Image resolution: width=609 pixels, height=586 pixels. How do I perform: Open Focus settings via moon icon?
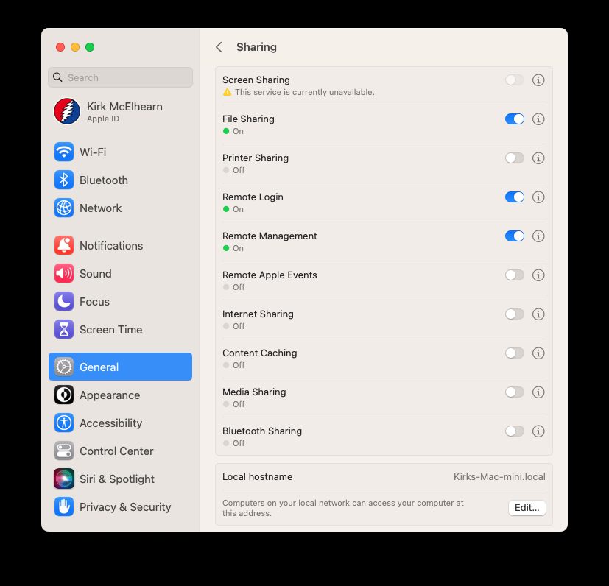pos(63,301)
